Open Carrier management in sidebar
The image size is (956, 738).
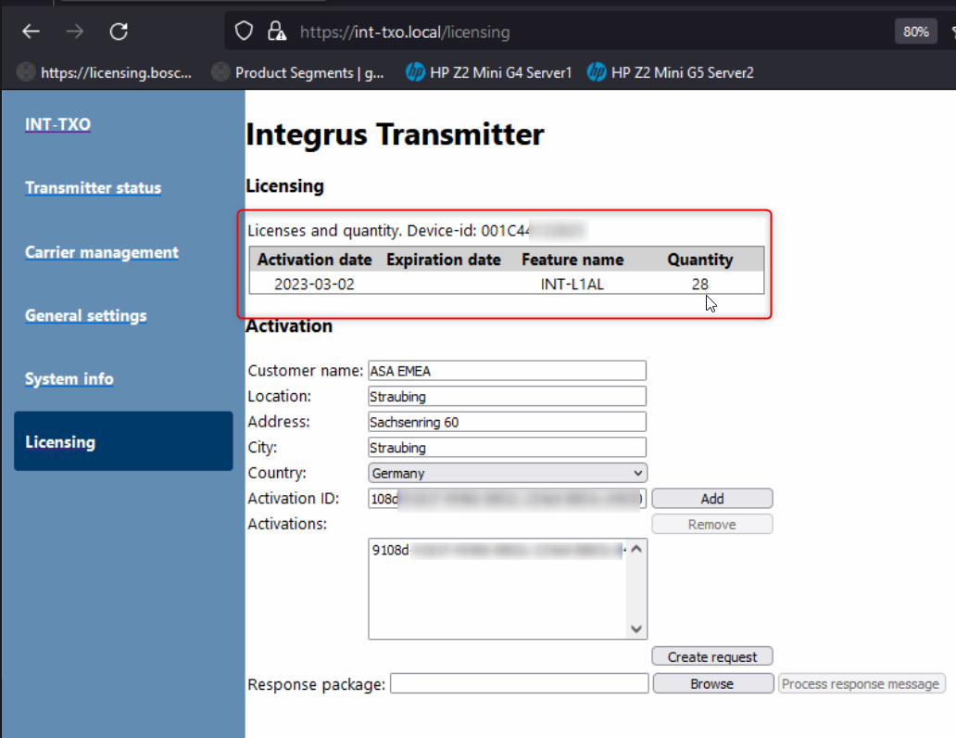click(101, 252)
